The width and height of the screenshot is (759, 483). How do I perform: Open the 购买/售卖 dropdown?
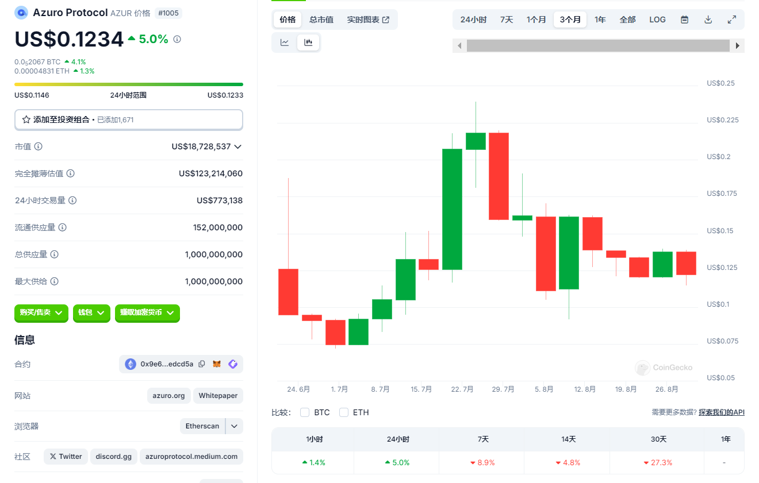coord(41,312)
